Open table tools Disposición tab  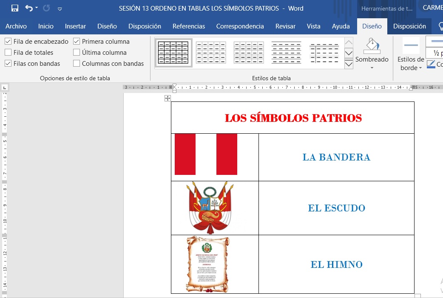409,26
